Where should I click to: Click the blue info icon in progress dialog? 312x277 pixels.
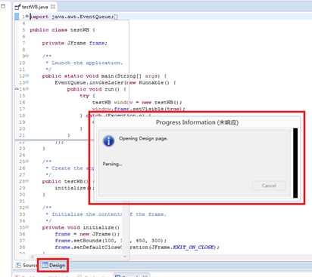pyautogui.click(x=109, y=140)
